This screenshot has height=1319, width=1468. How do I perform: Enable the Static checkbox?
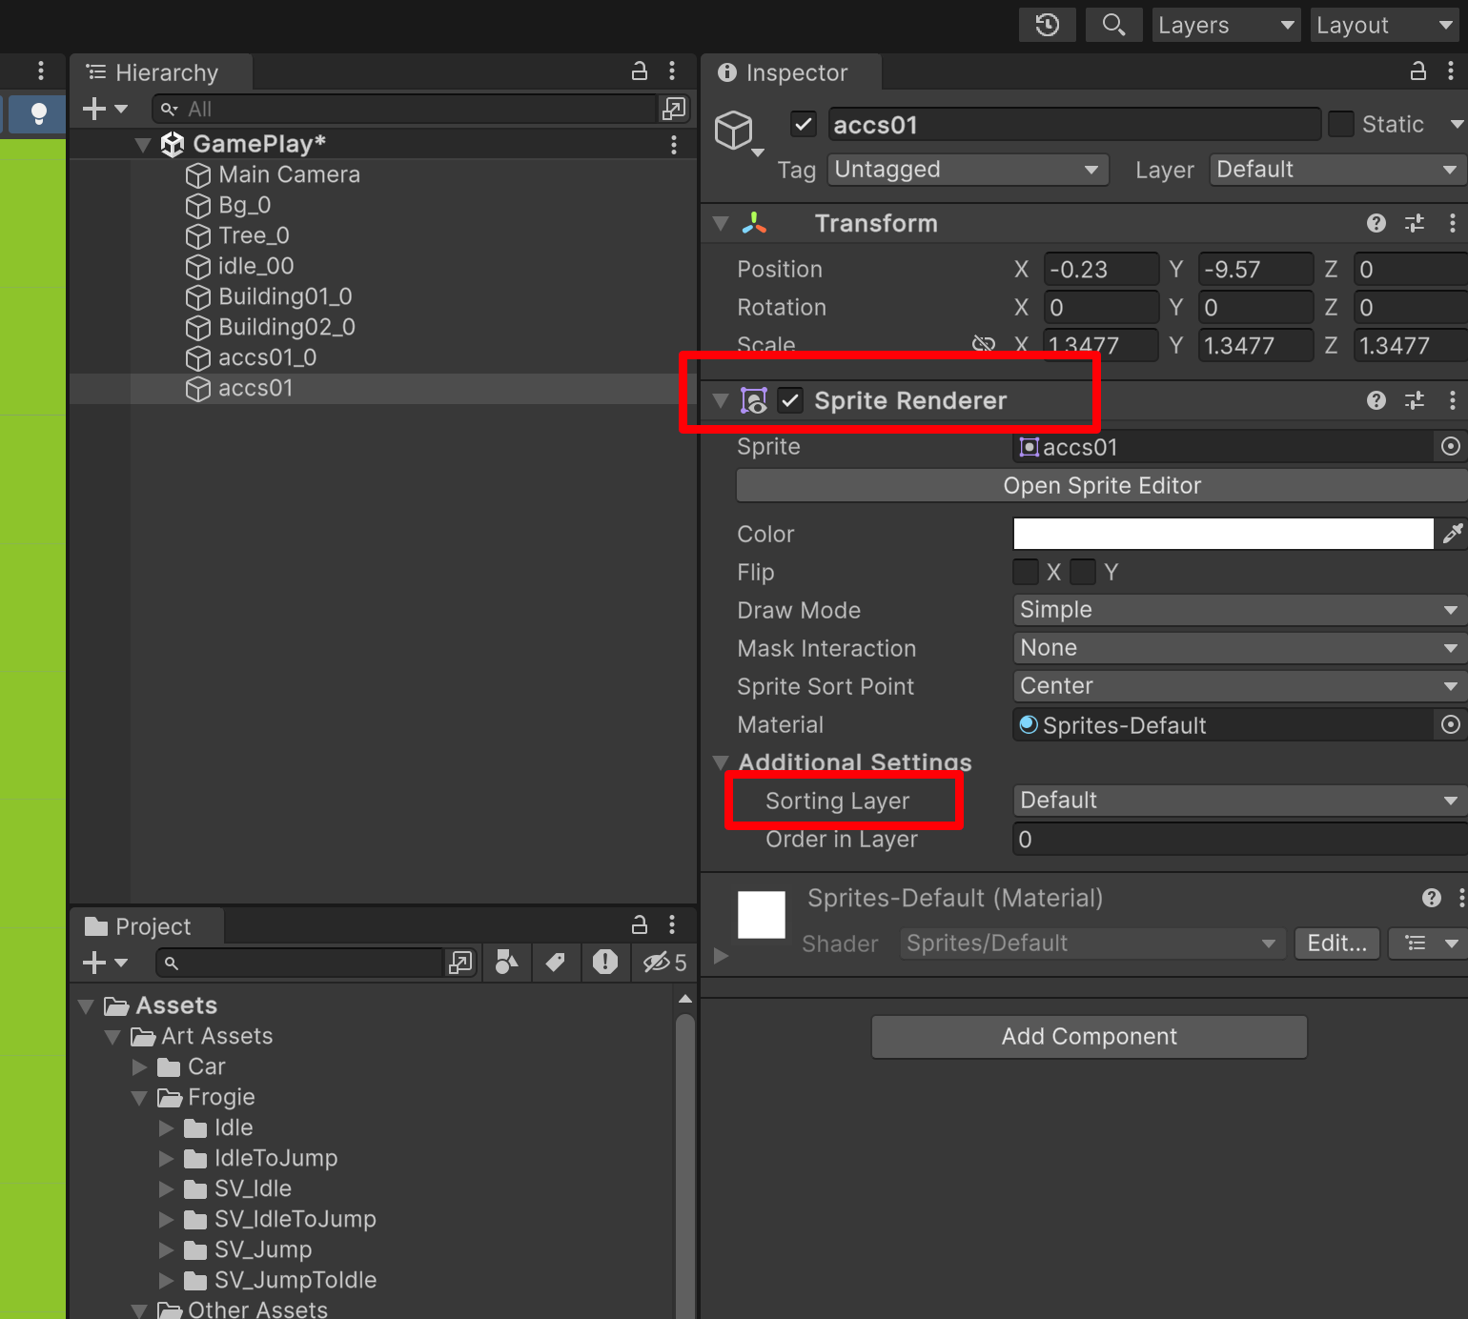[x=1341, y=124]
